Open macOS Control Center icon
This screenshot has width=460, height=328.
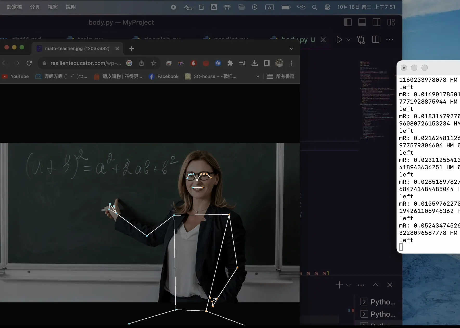[x=327, y=7]
